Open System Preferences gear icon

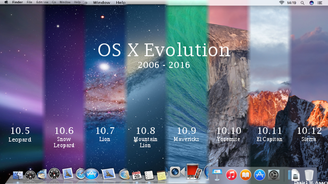coord(274,175)
